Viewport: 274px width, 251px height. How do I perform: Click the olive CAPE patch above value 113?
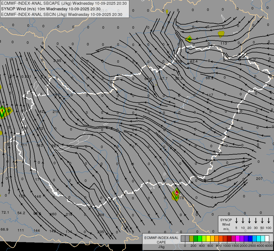(x=221, y=34)
